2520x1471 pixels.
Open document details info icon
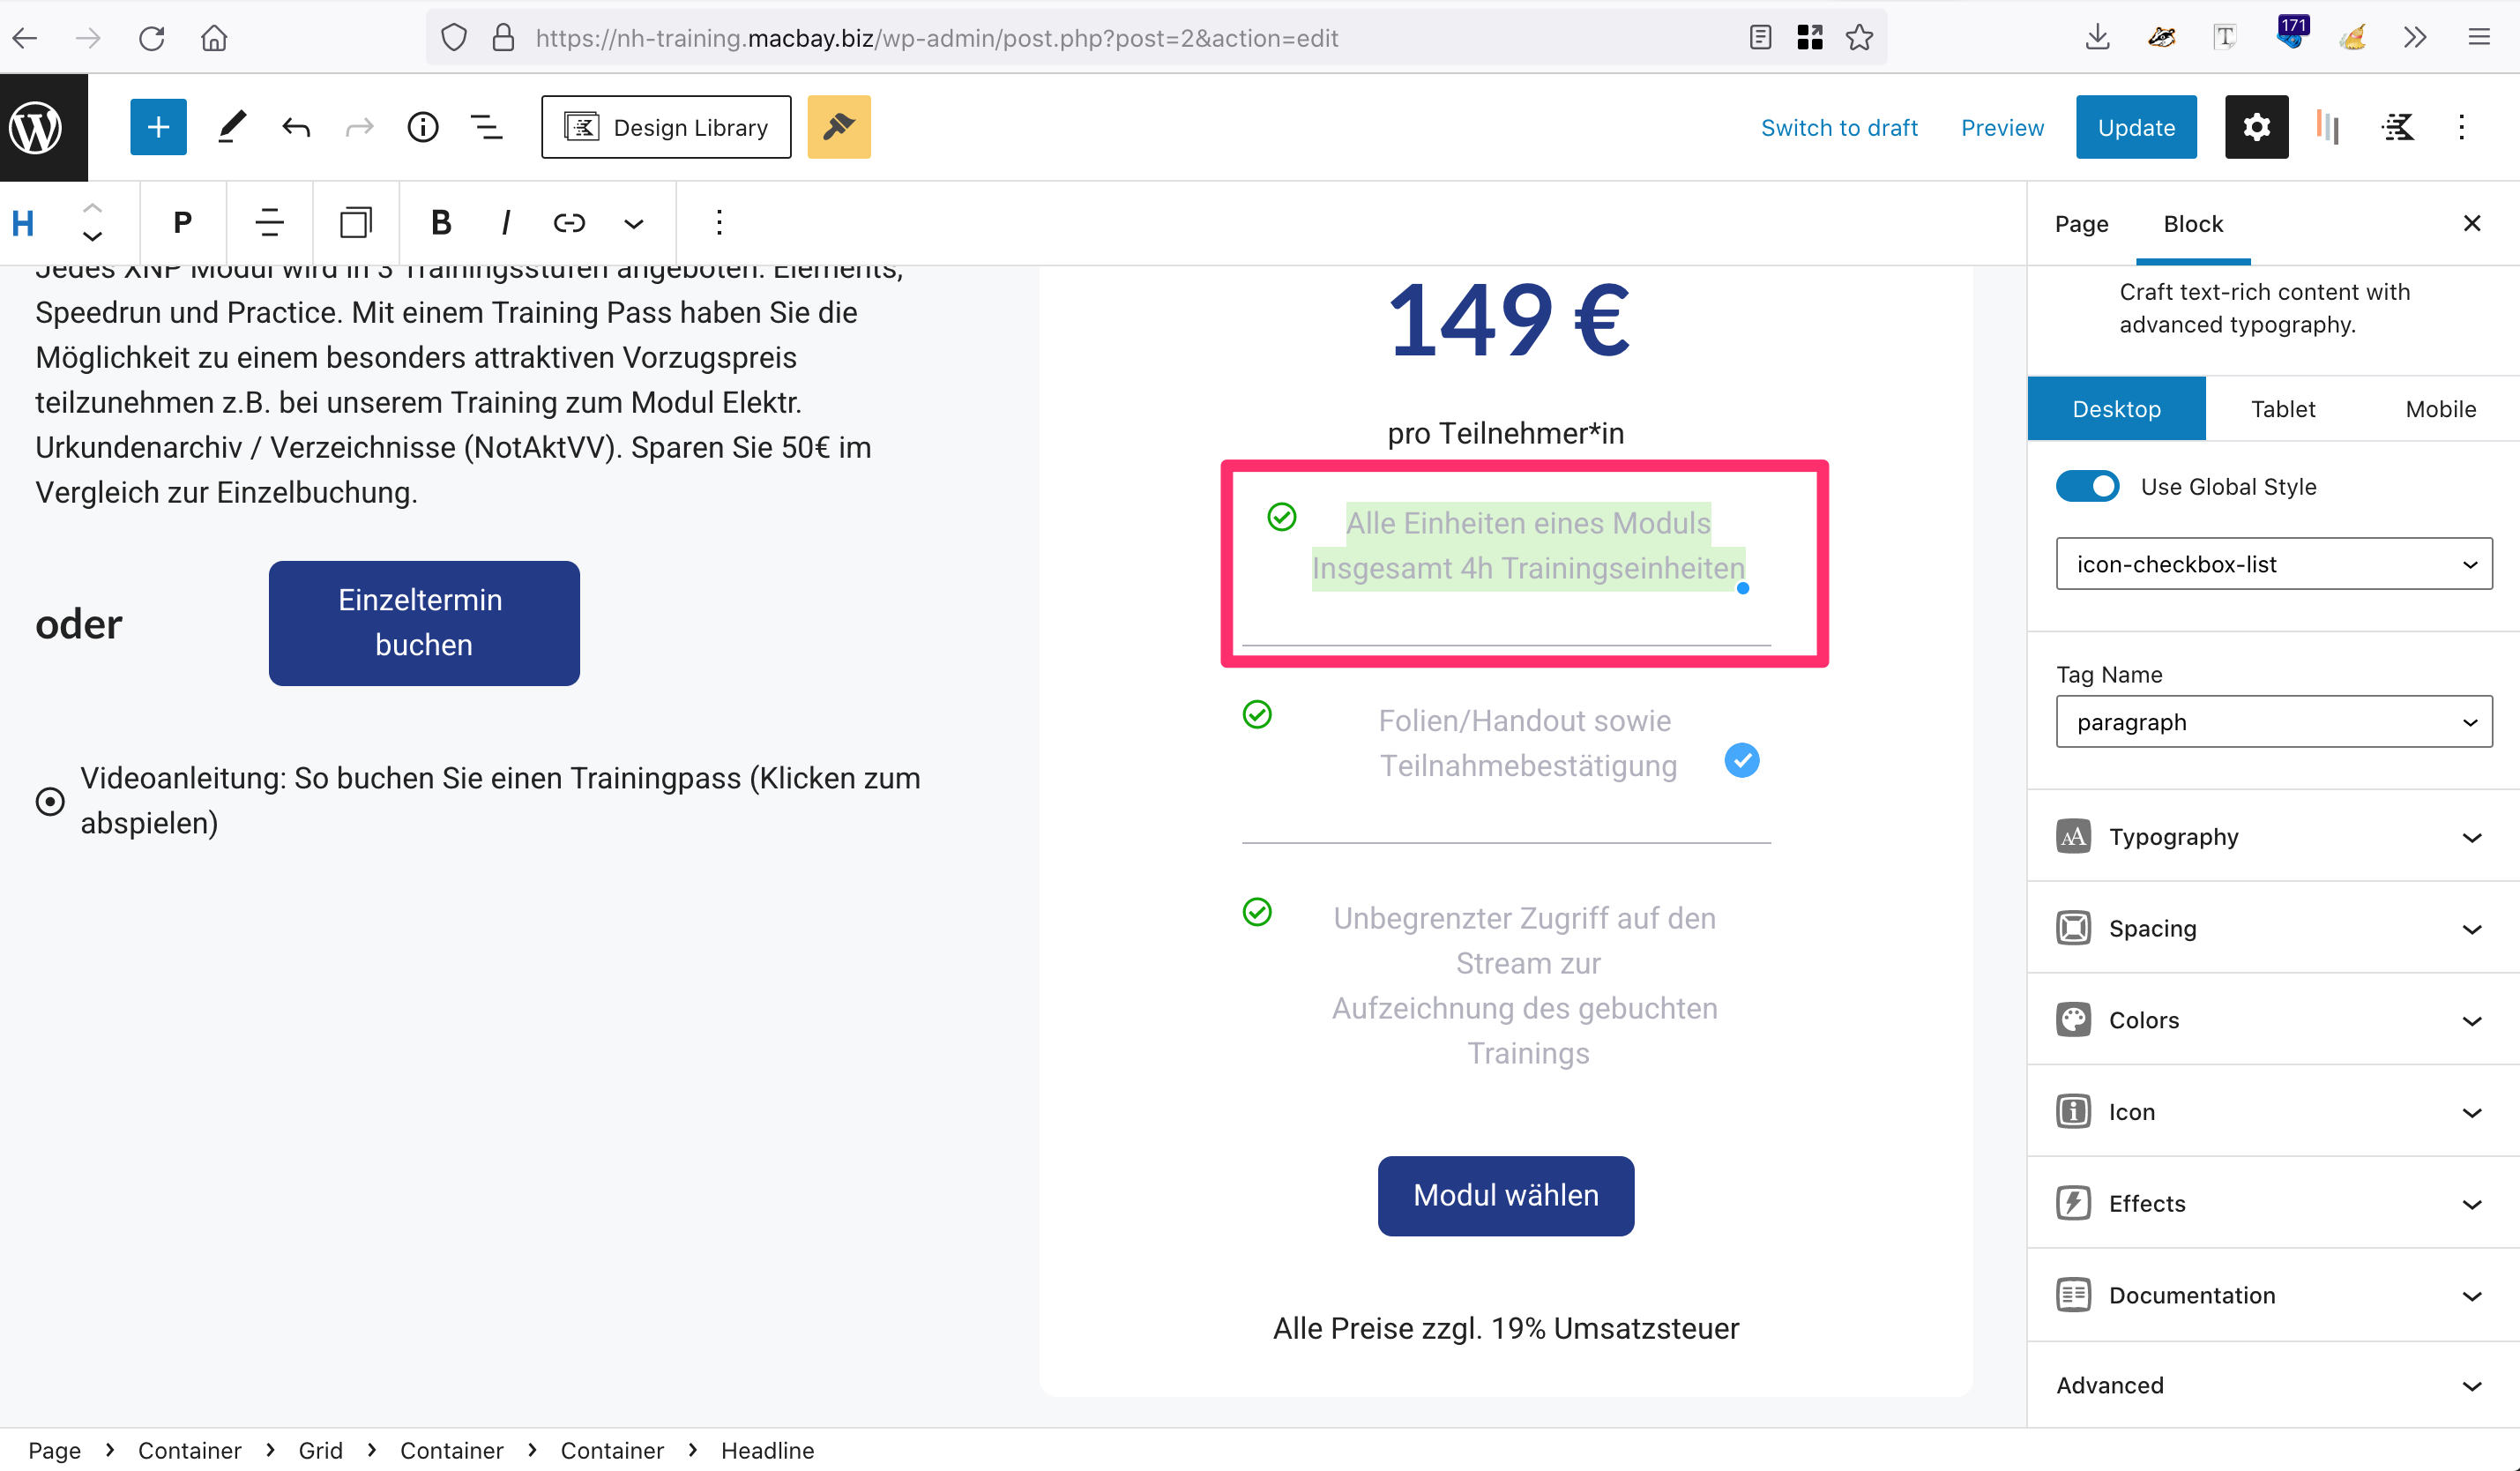[423, 127]
